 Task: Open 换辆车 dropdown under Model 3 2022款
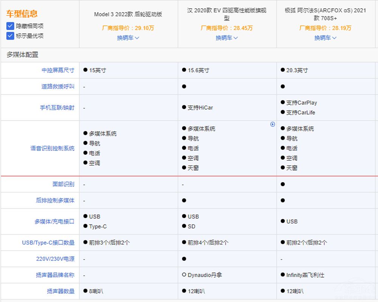(x=128, y=38)
